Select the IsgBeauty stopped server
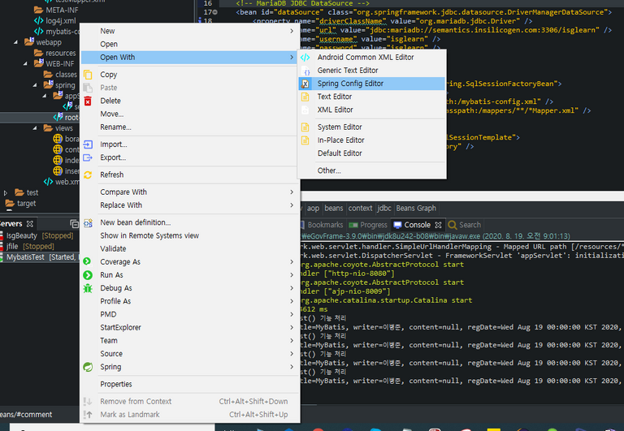624x431 pixels. point(40,235)
